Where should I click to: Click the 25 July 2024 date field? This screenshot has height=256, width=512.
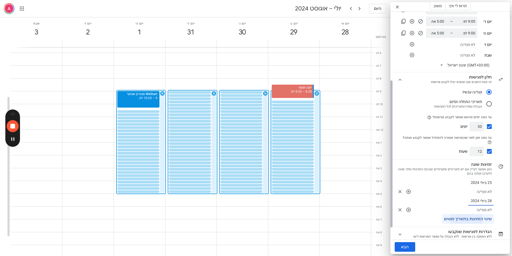[x=481, y=183]
